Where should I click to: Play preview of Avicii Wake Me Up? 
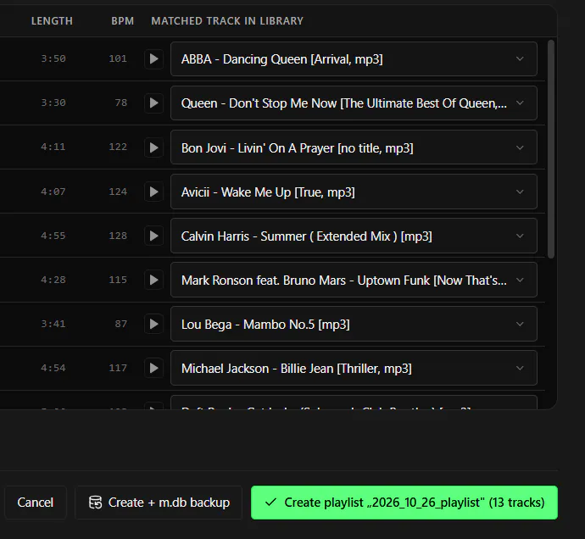coord(153,192)
